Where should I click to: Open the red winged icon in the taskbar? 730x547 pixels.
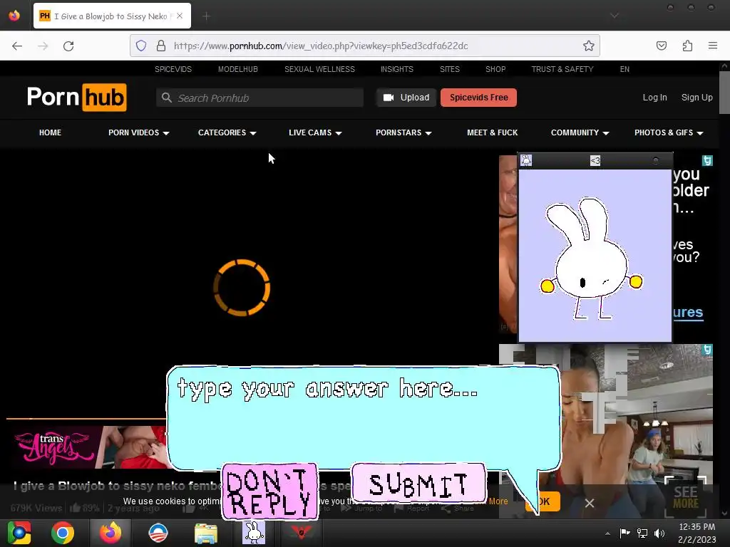302,532
